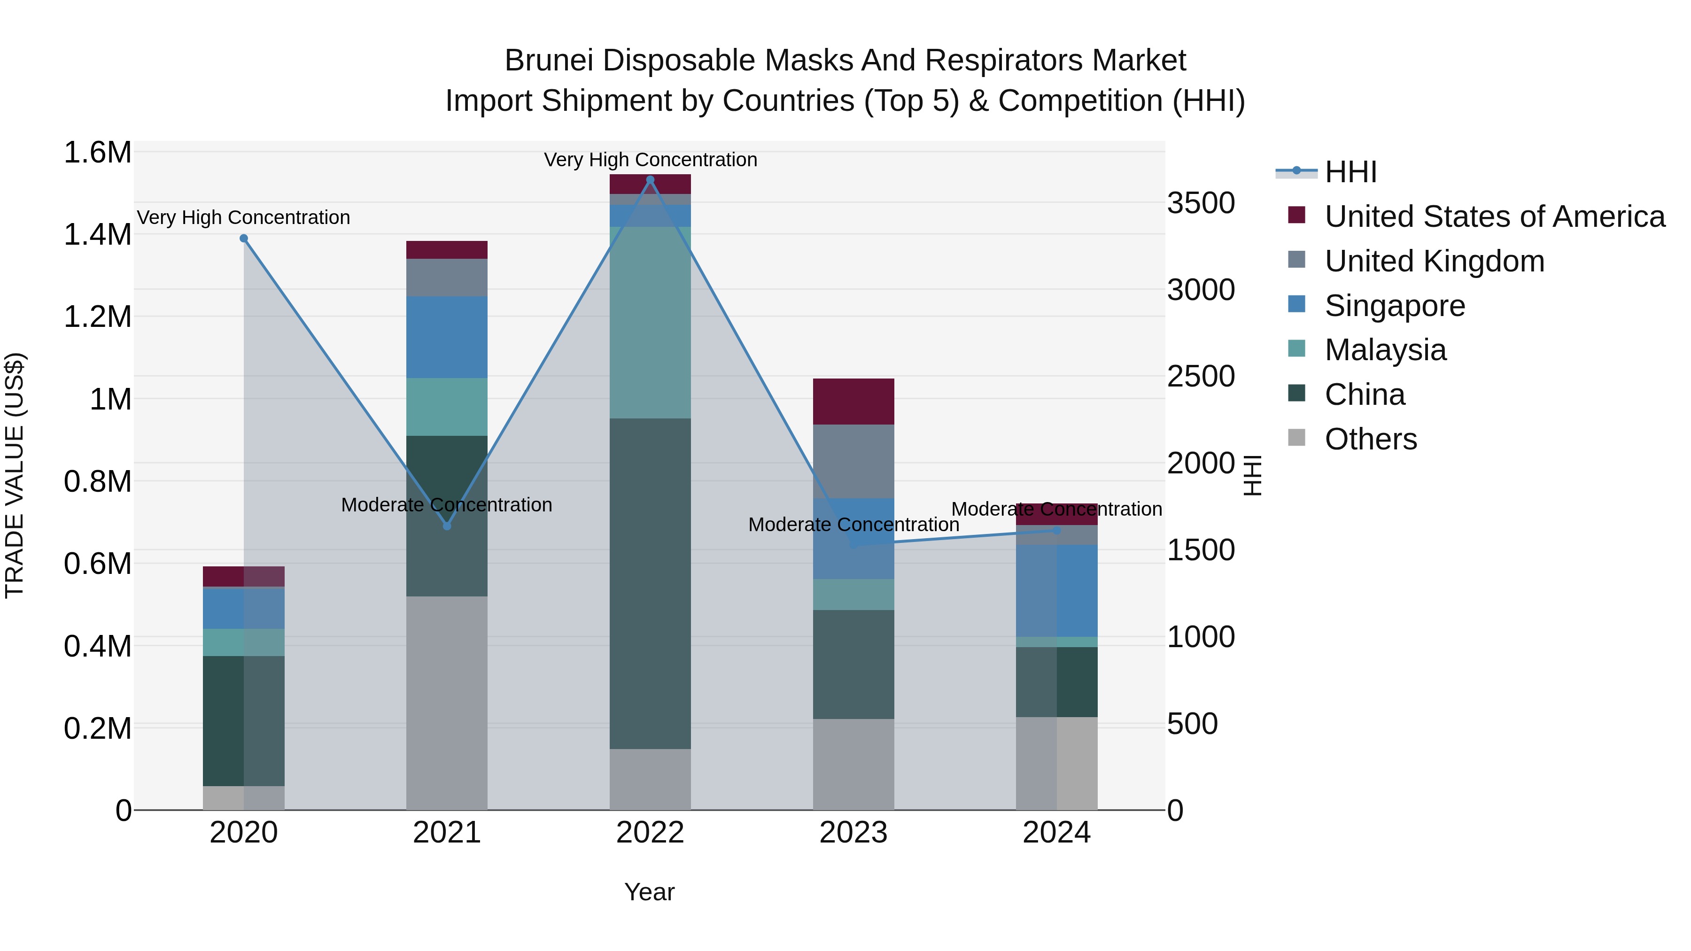Click the 'Moderate Concentration' label near 2021
Viewport: 1691px width, 951px height.
(447, 505)
